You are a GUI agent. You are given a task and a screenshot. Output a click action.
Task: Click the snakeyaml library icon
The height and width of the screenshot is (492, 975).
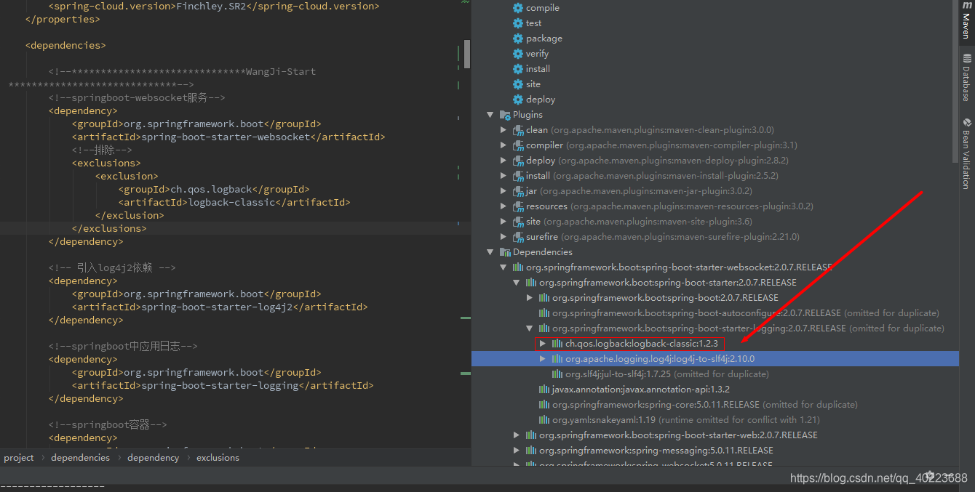(544, 420)
